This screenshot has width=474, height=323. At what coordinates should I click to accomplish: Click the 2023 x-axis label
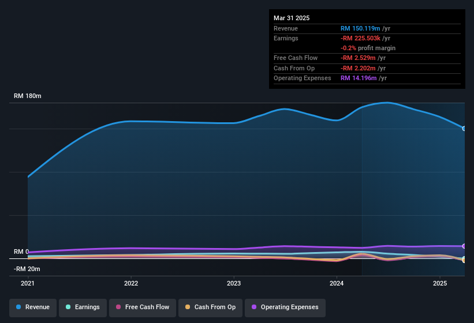234,283
